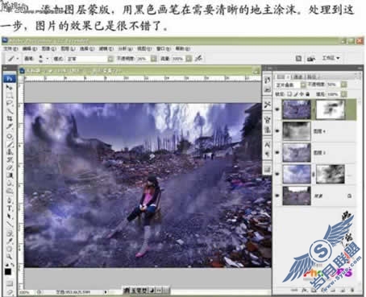Select the 背景 layer thumbnail
Viewport: 366px width, 297px height.
click(297, 196)
